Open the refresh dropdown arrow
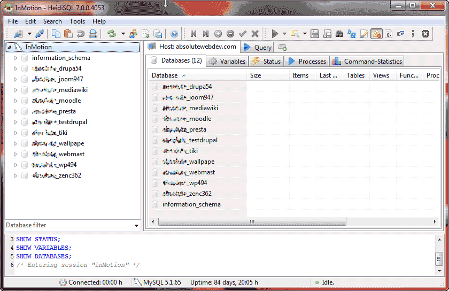 pyautogui.click(x=123, y=34)
